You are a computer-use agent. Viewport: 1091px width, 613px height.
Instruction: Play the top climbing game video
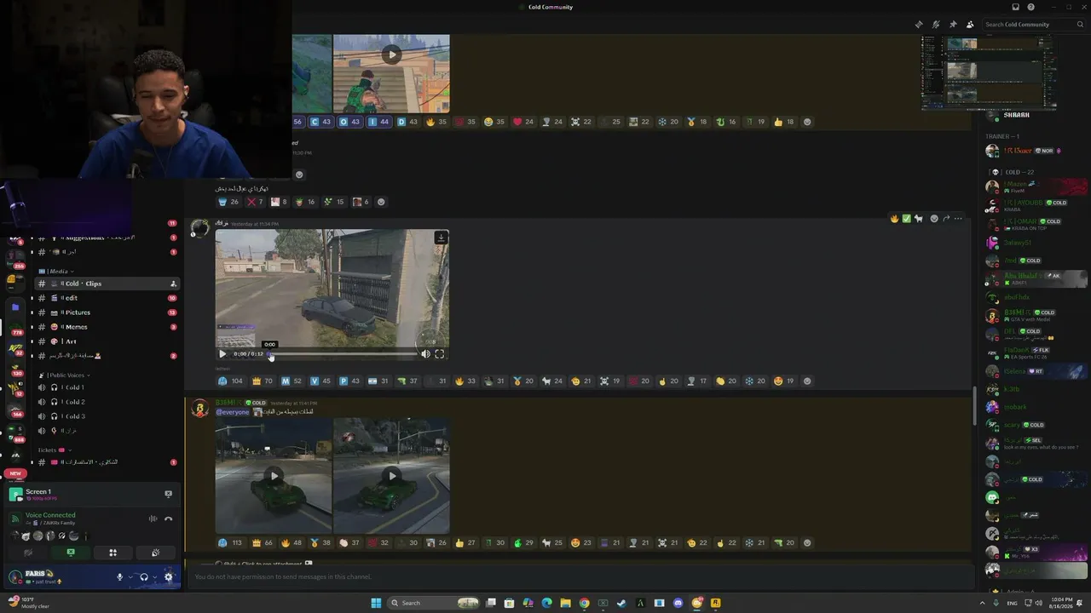pos(391,54)
